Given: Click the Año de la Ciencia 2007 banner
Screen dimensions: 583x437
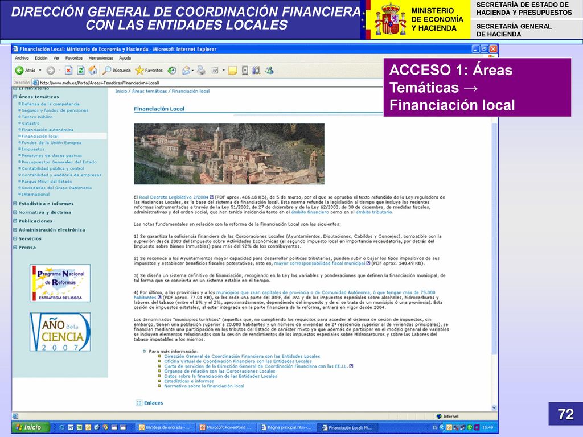Looking at the screenshot, I should pos(60,332).
